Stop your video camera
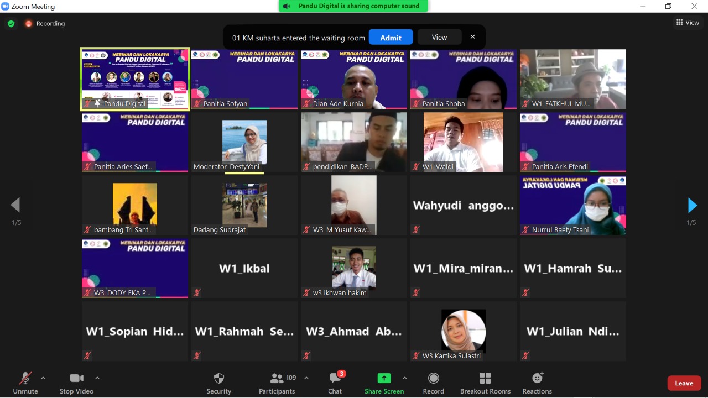708x398 pixels. (76, 383)
